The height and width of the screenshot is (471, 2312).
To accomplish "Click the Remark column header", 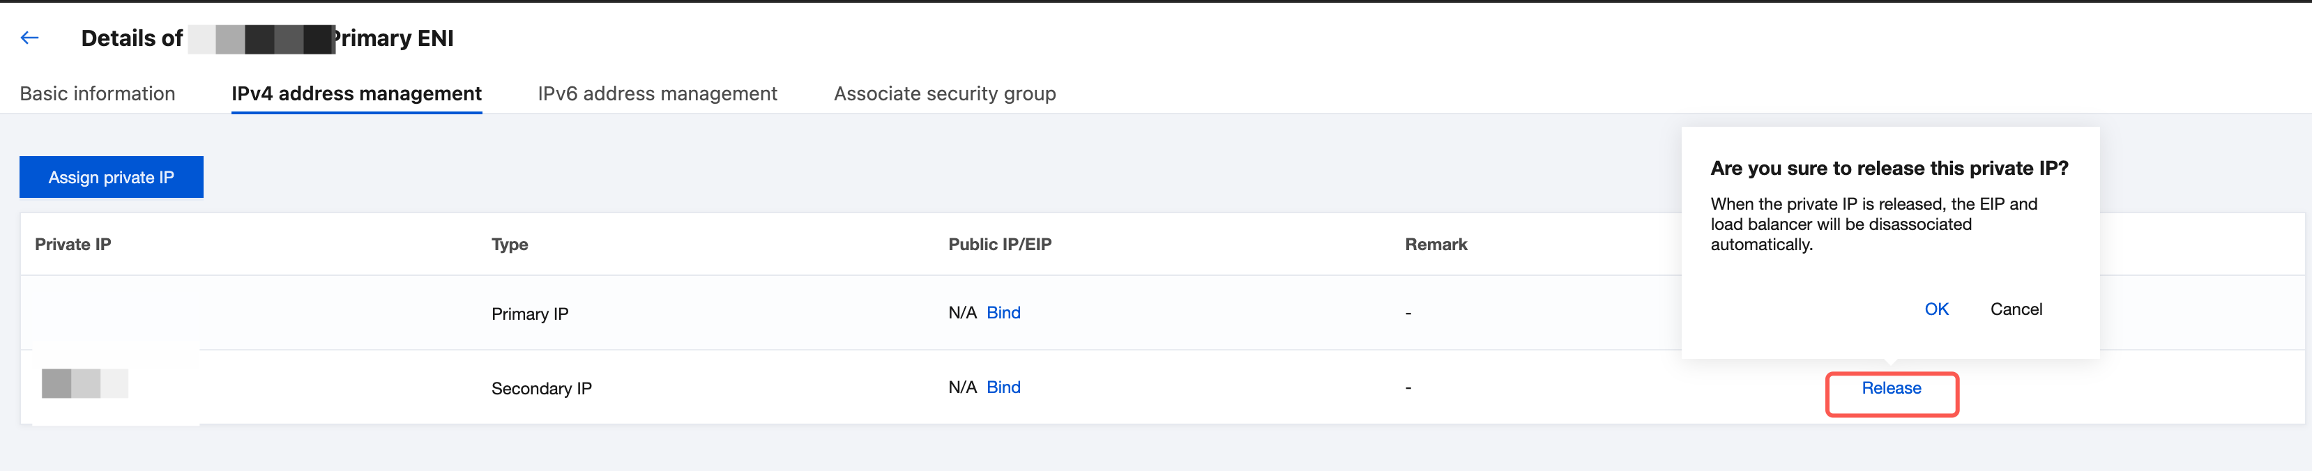I will (1435, 245).
